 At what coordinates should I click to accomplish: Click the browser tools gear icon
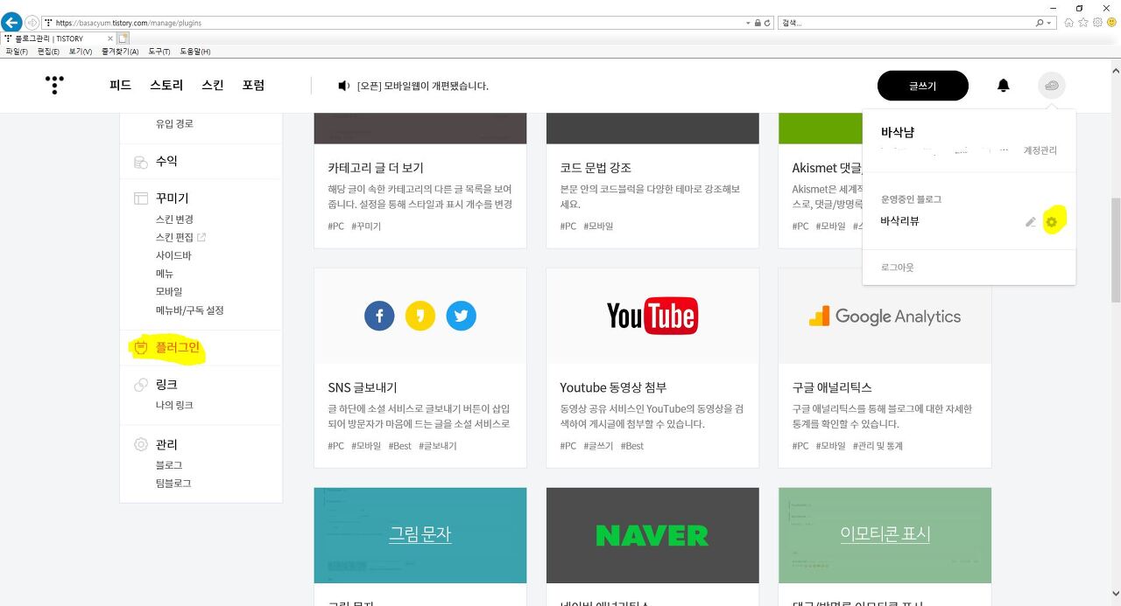coord(1097,22)
